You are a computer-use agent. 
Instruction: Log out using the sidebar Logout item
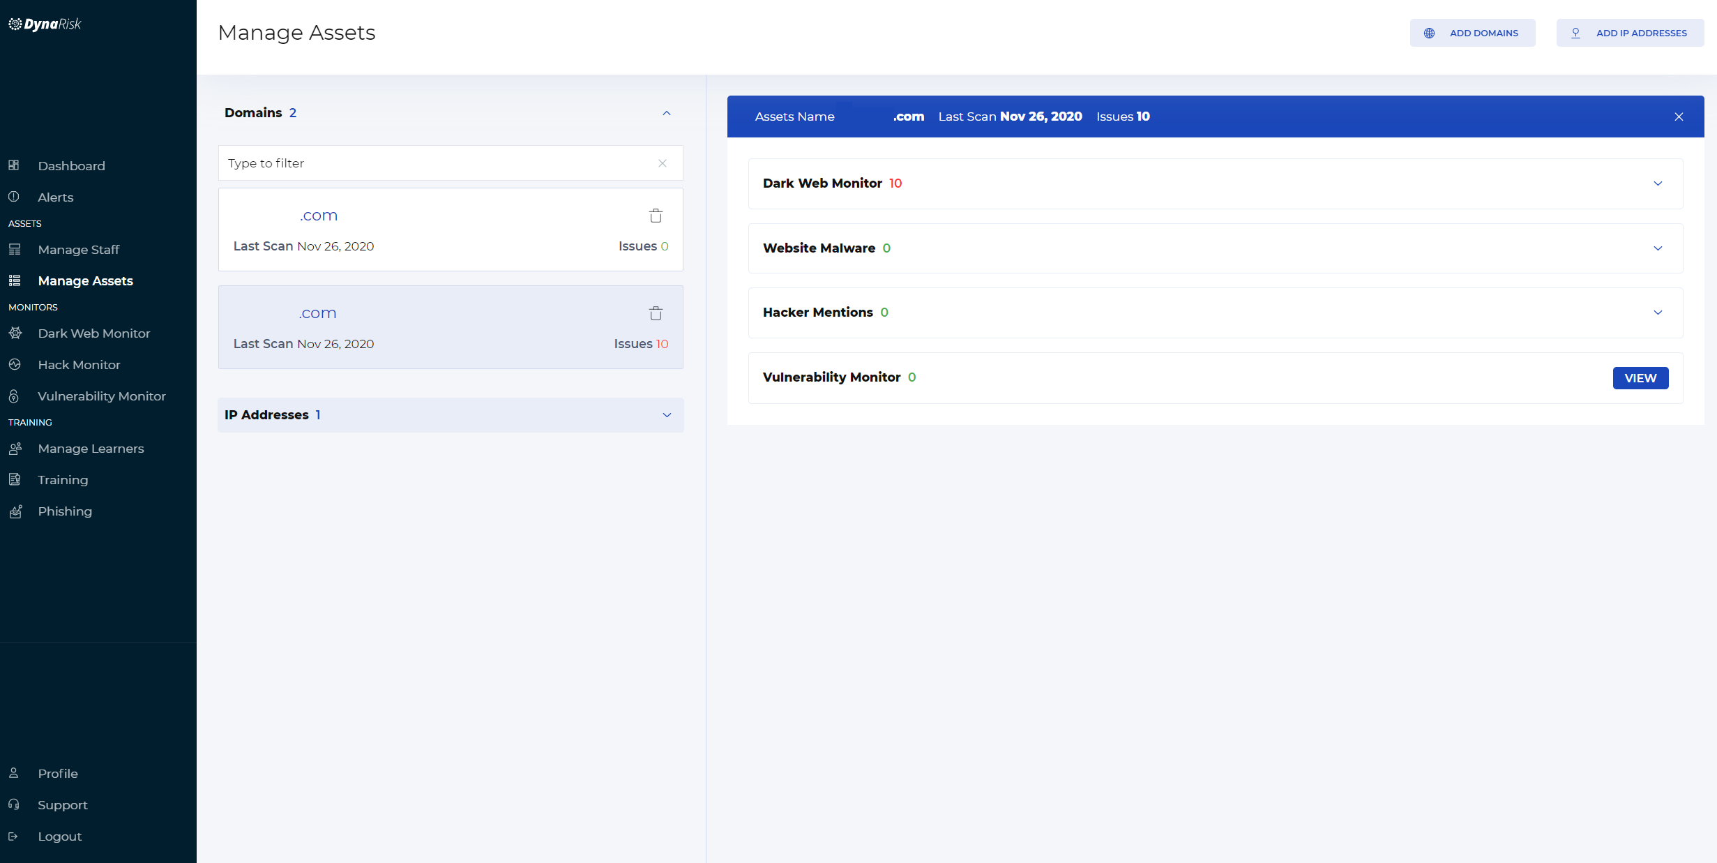(59, 836)
